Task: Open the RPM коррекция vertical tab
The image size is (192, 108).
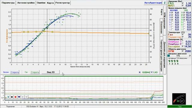Action: tap(165, 20)
